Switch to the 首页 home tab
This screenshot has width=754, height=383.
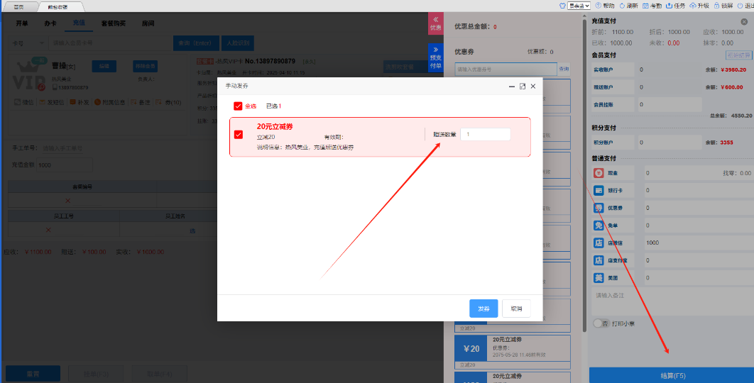(x=18, y=6)
